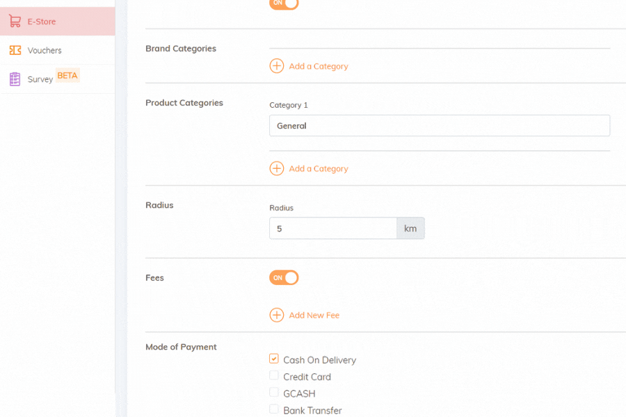
Task: Toggle the ON switch at the top
Action: (x=284, y=3)
